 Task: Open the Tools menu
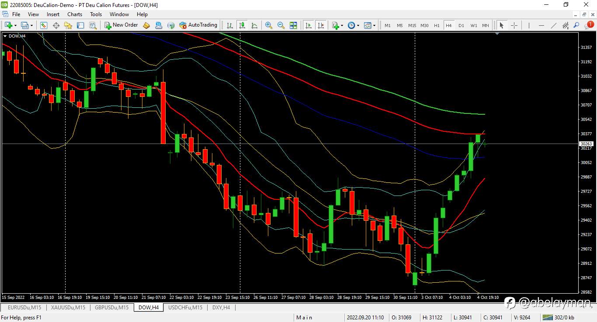point(96,14)
